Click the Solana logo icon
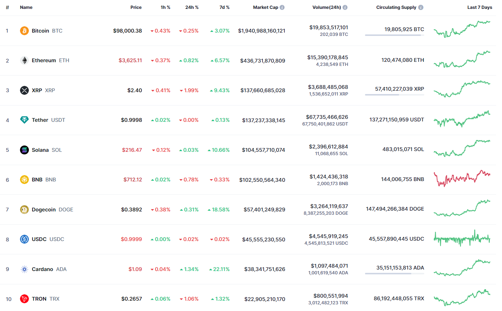 click(24, 150)
